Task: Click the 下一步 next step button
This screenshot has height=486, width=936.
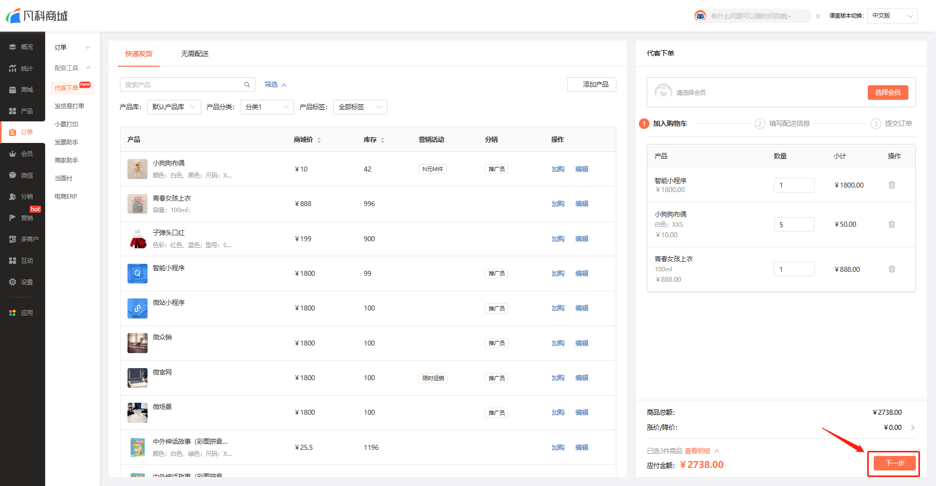Action: coord(895,463)
